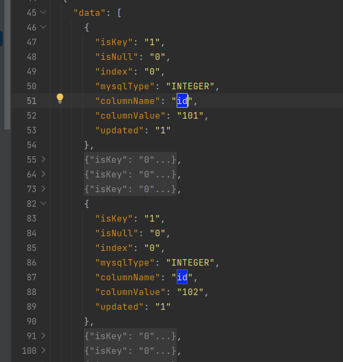Click the closing brace on line 90
343x362 pixels.
[87, 322]
